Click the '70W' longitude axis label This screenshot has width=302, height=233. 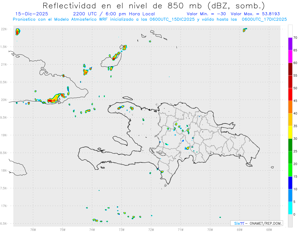pyautogui.click(x=210, y=229)
